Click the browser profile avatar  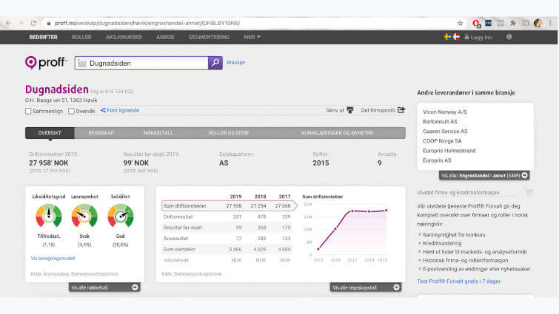coord(538,23)
